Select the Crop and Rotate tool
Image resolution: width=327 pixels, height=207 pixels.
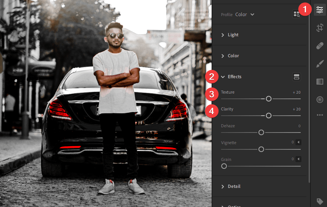(320, 28)
